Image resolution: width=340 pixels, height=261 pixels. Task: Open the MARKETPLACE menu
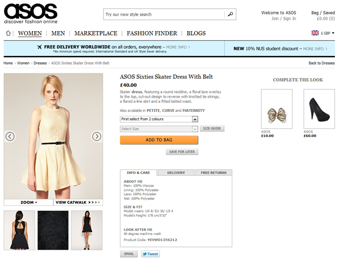96,33
